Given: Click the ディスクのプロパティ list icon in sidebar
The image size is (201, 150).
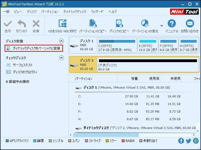Looking at the screenshot, I should 8,72.
